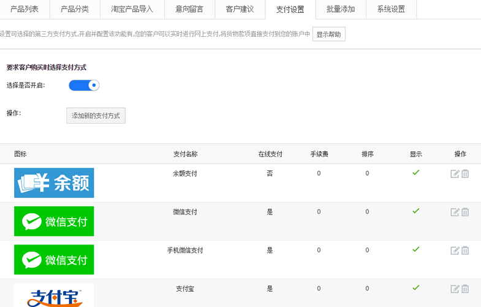
Task: Select the 支付设置 tab
Action: (x=290, y=10)
